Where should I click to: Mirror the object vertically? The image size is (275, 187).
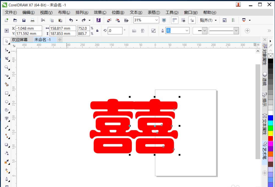pyautogui.click(x=143, y=31)
